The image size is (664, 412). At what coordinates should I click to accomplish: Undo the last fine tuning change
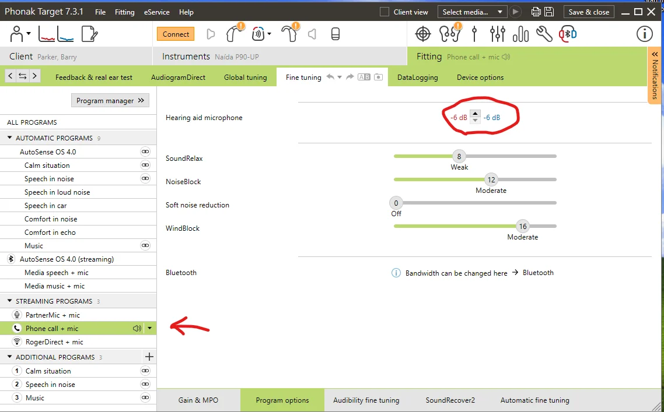[330, 77]
